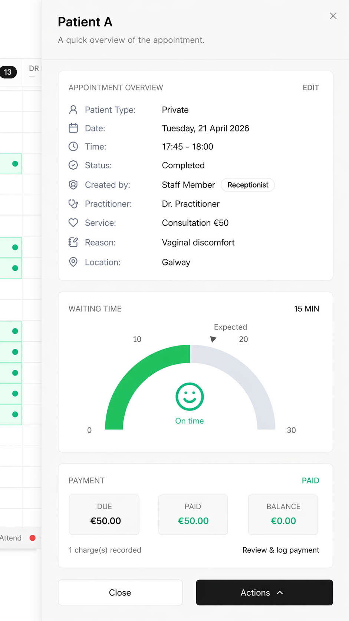Image resolution: width=349 pixels, height=621 pixels.
Task: Click the heart icon beside Service
Action: click(73, 222)
